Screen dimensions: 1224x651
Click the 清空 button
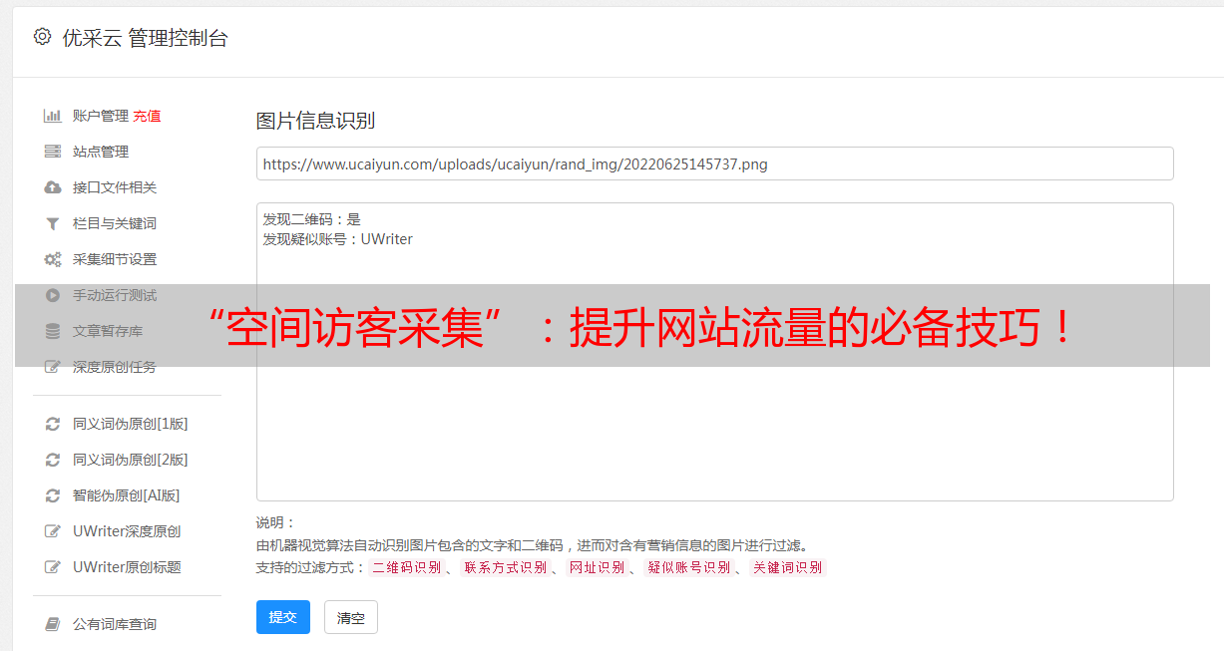(x=351, y=617)
